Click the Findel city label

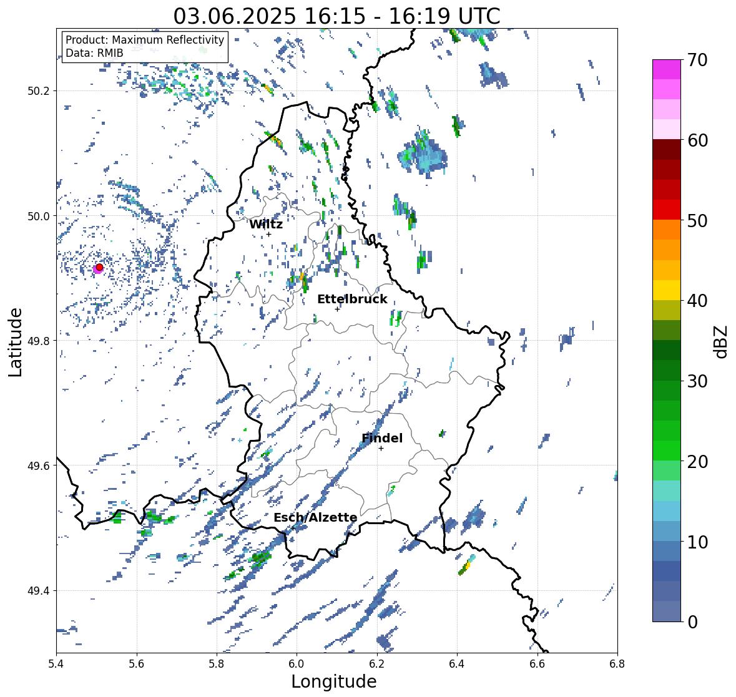(382, 438)
